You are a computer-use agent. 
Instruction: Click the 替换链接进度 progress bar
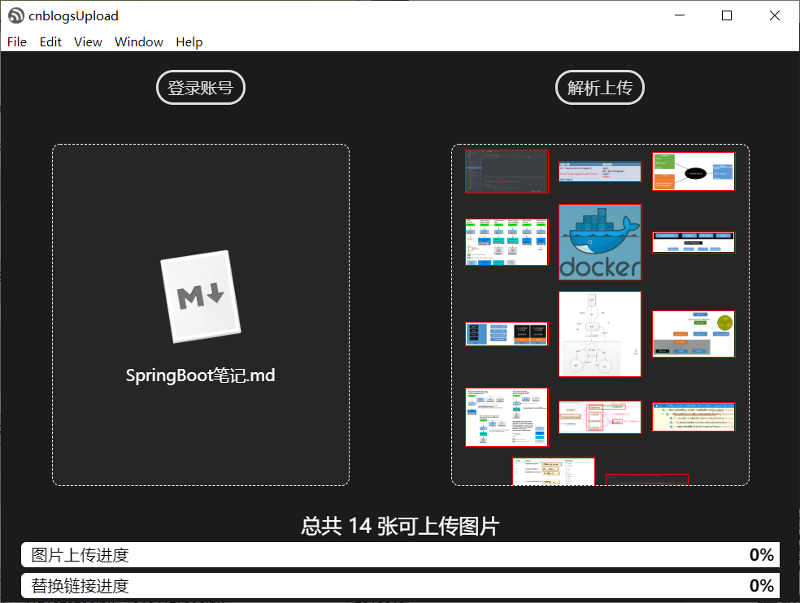(400, 585)
